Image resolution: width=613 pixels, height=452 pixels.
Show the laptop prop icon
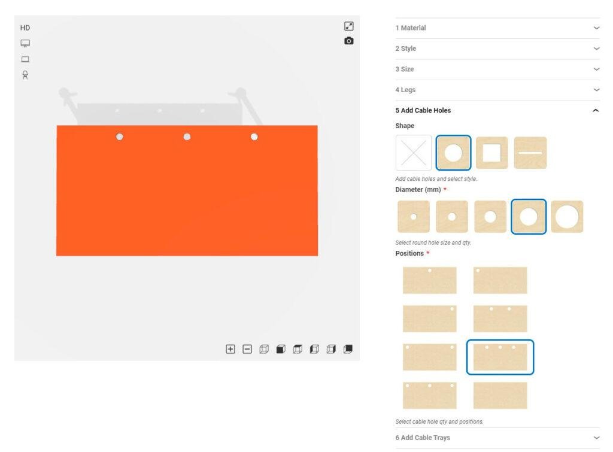[x=25, y=59]
